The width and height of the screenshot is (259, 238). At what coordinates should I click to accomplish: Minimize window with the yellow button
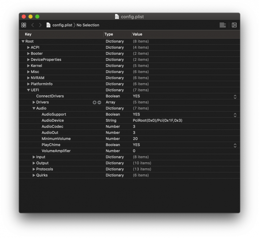click(x=31, y=17)
